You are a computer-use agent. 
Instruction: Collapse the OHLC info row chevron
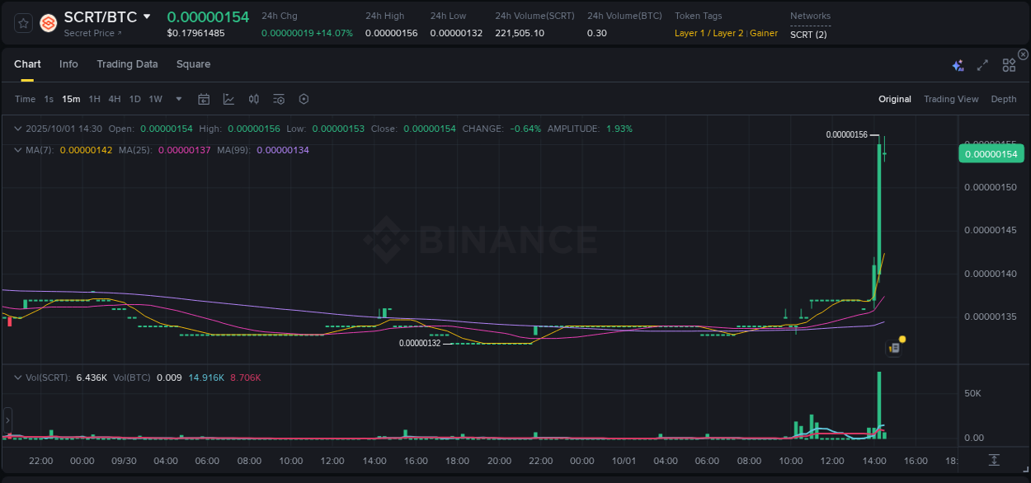pyautogui.click(x=17, y=129)
